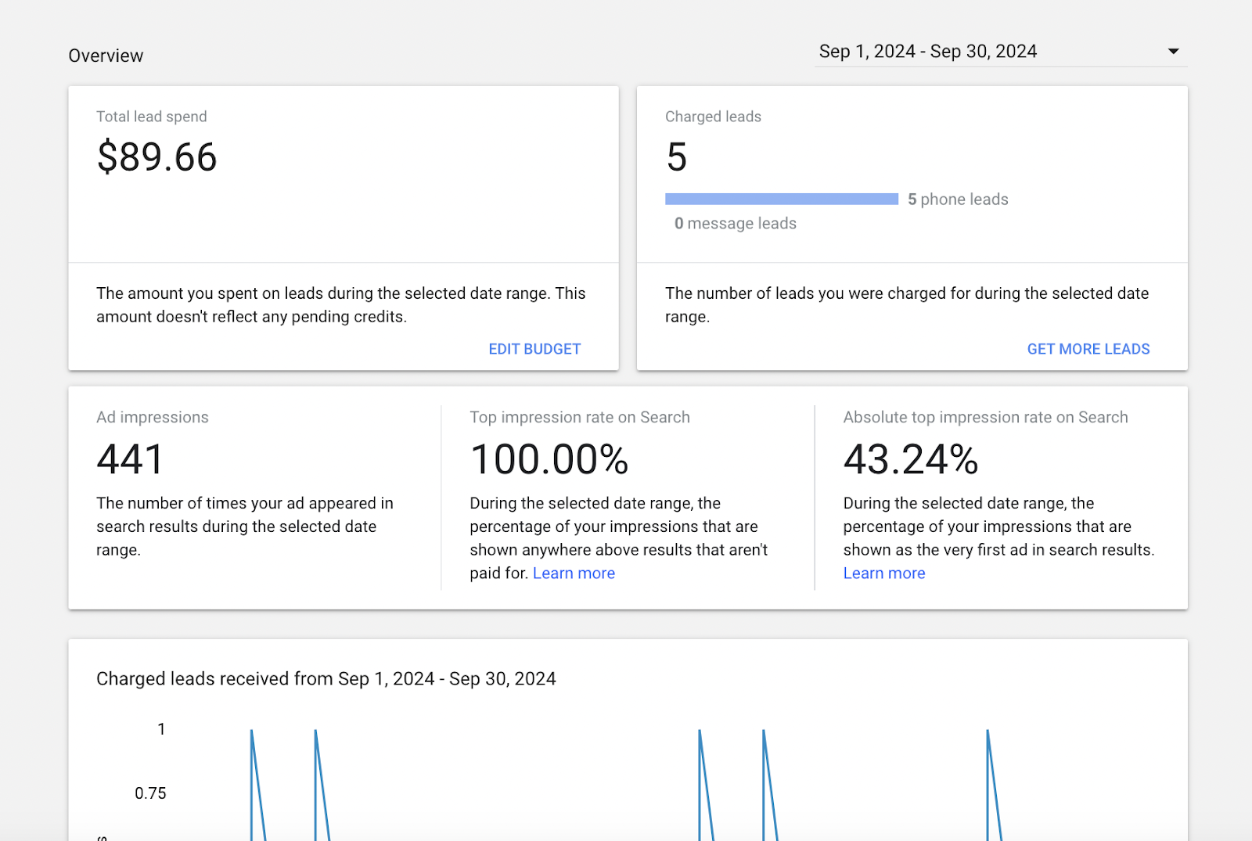Click the blue phone leads bar

pyautogui.click(x=782, y=199)
